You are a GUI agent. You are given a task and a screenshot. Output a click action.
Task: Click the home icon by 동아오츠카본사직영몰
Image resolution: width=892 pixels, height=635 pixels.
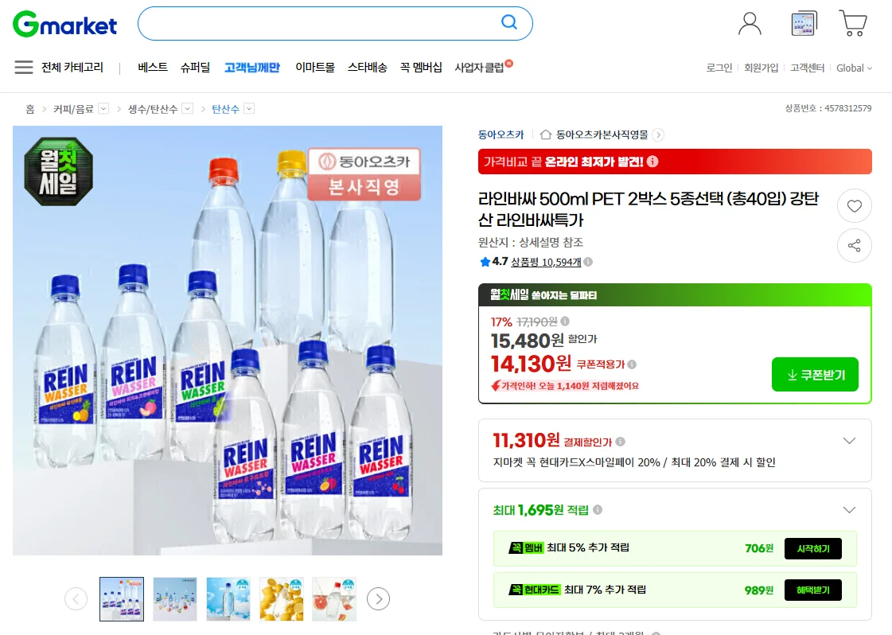tap(546, 134)
